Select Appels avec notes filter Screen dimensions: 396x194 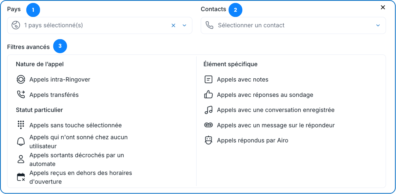[242, 79]
